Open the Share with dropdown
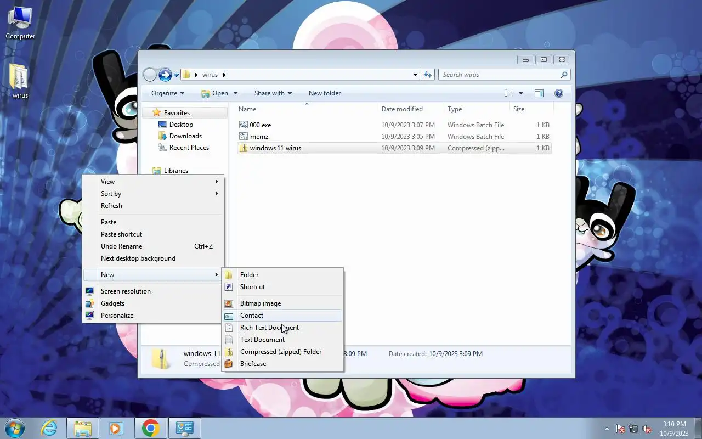 coord(273,93)
